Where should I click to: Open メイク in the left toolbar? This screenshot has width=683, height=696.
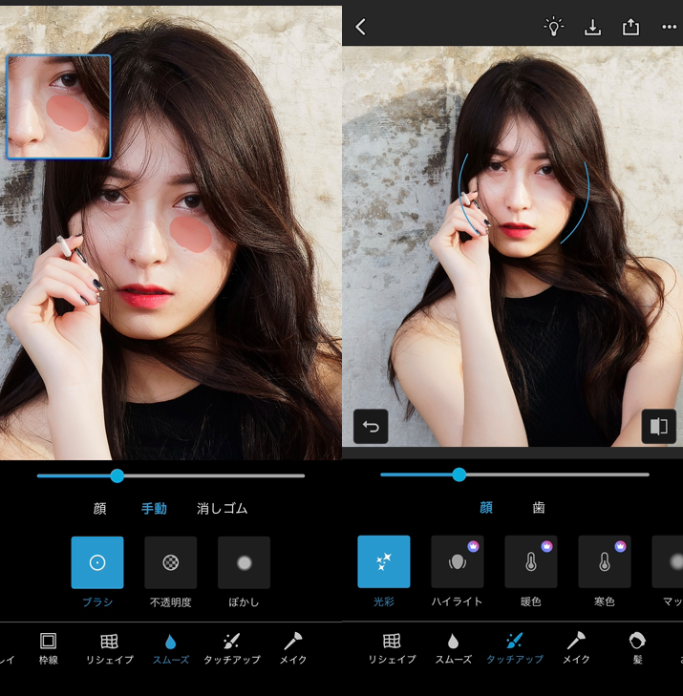(293, 648)
